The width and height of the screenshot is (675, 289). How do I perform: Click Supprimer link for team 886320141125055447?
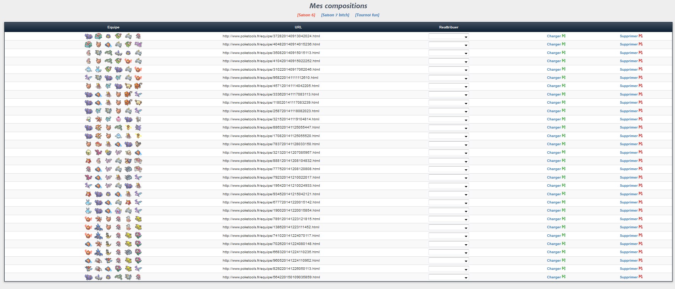(629, 127)
